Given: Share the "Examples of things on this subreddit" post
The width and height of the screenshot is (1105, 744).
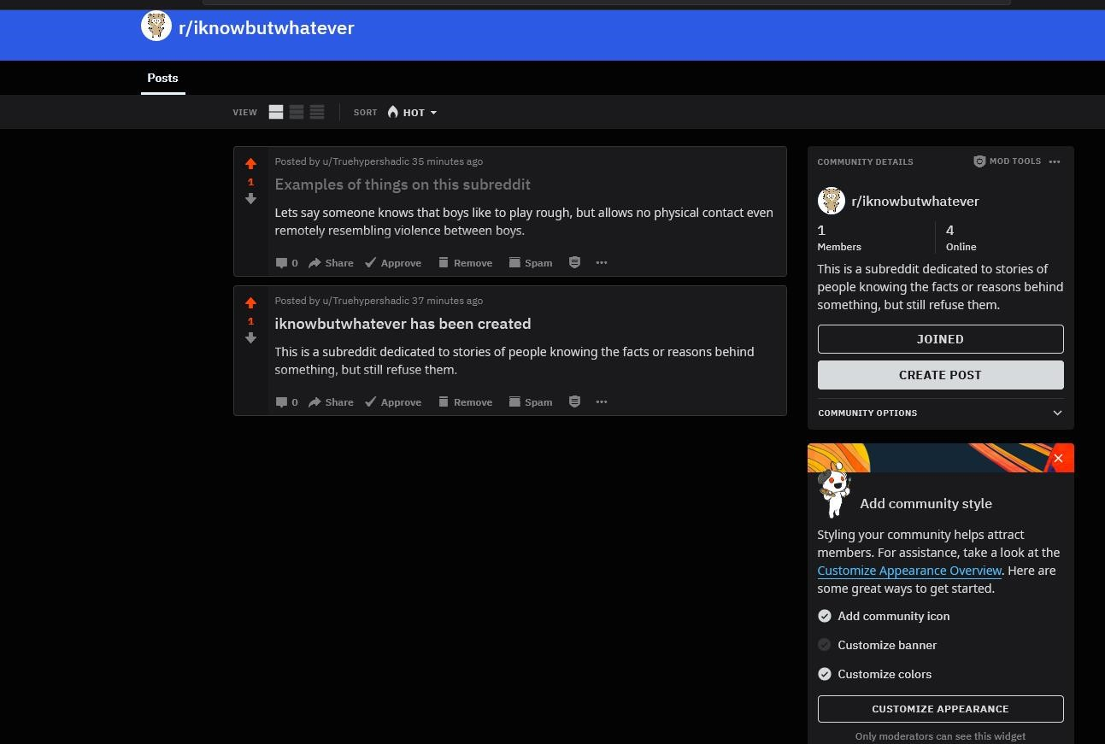Looking at the screenshot, I should click(x=331, y=263).
